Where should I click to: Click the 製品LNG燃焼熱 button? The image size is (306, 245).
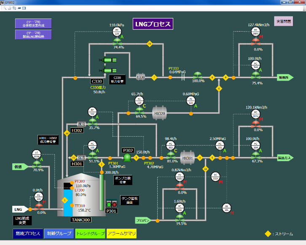(33, 35)
